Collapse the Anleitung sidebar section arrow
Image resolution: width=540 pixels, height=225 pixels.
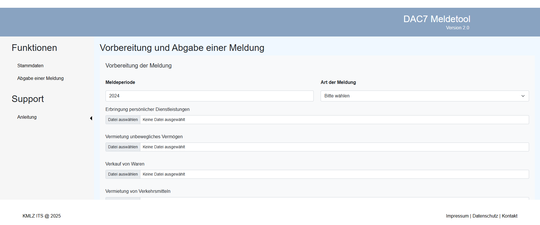(91, 118)
